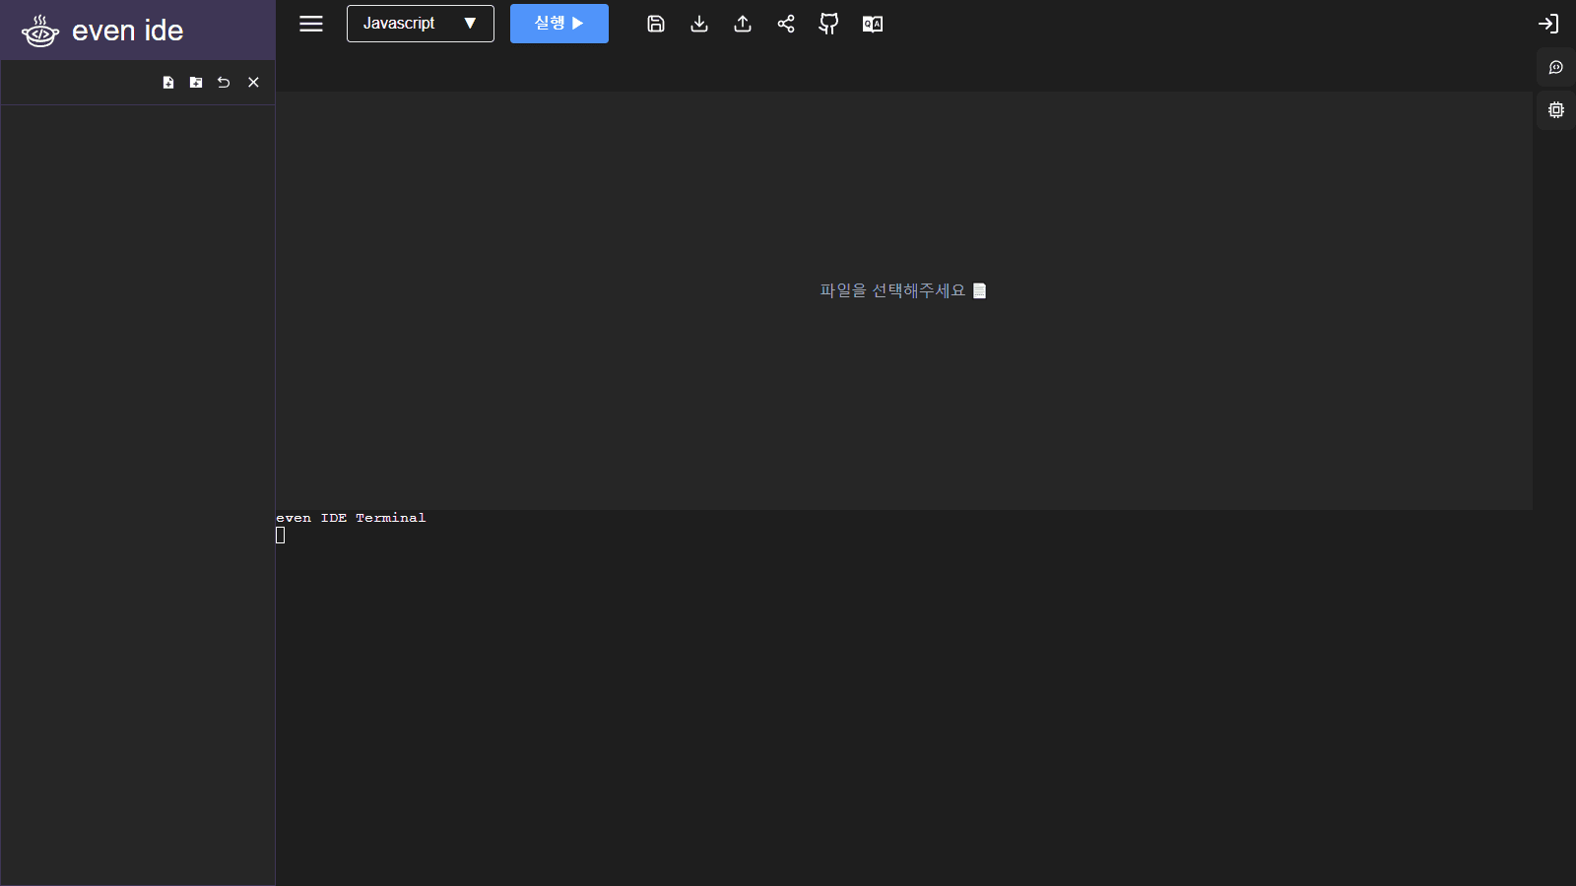The width and height of the screenshot is (1576, 886).
Task: Run code with the 실행 button
Action: 559,24
